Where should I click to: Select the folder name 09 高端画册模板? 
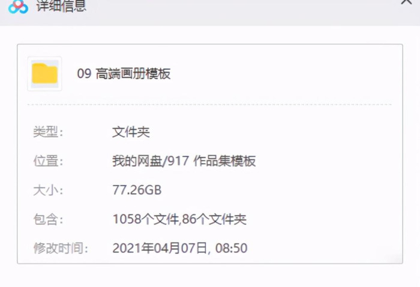[124, 74]
